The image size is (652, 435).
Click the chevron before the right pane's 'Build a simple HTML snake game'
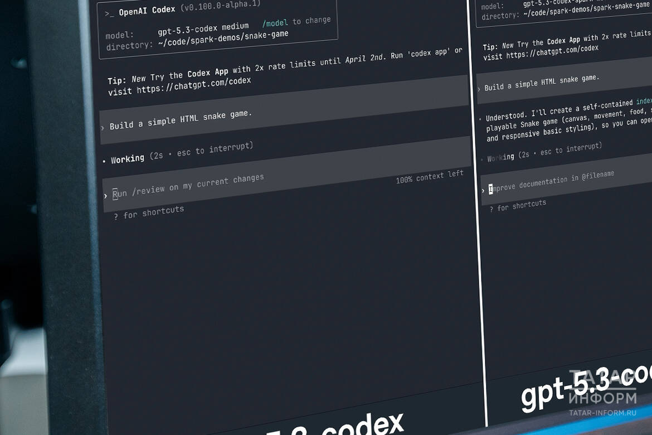(x=479, y=89)
